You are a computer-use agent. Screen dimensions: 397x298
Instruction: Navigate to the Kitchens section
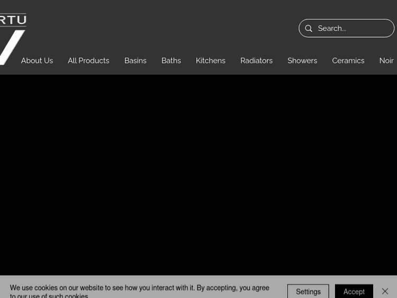tap(211, 61)
